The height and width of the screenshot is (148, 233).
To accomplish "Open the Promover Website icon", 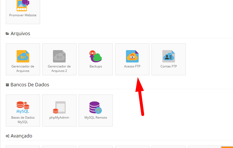I will pyautogui.click(x=23, y=5).
